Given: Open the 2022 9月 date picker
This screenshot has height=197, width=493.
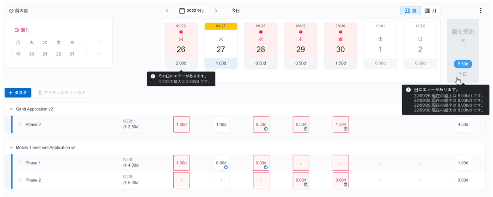Looking at the screenshot, I should tap(191, 11).
